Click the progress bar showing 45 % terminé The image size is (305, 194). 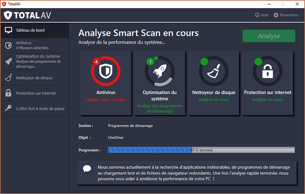point(201,150)
